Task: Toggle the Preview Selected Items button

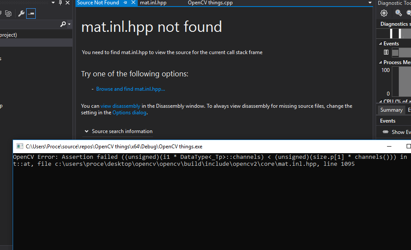Action: [31, 14]
